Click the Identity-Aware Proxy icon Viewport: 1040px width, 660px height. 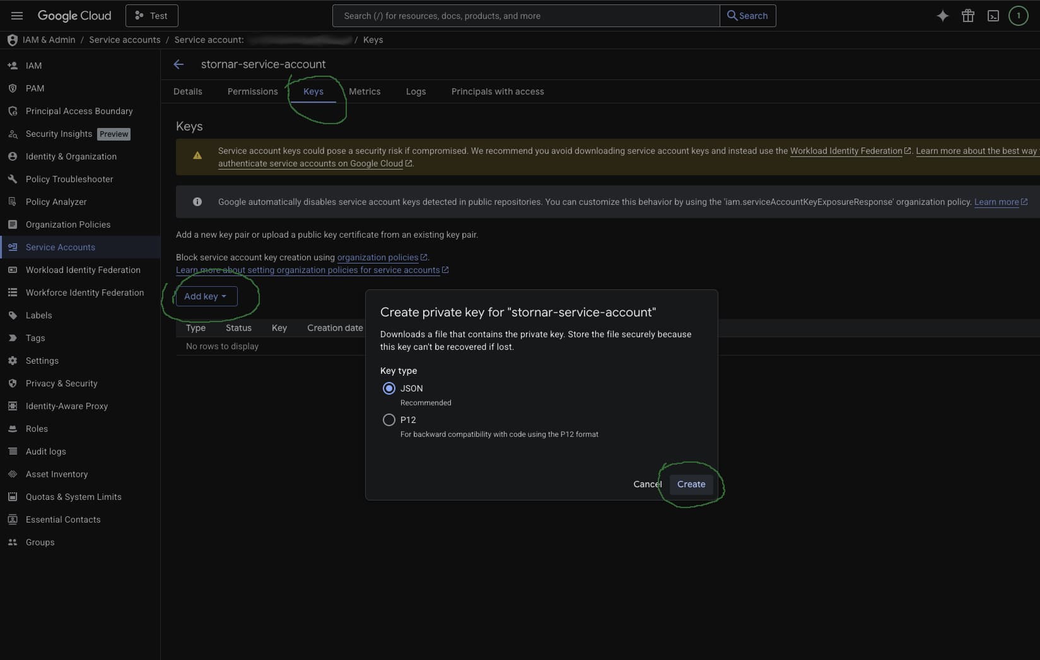coord(13,406)
